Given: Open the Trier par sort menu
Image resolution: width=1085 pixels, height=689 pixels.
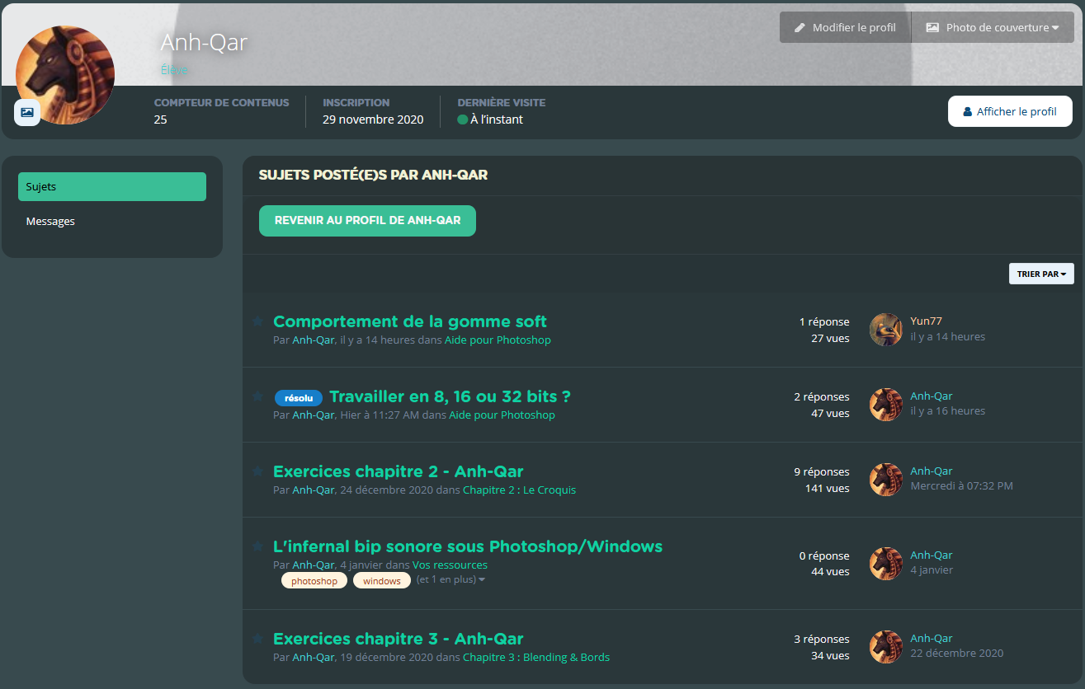Looking at the screenshot, I should pos(1041,274).
